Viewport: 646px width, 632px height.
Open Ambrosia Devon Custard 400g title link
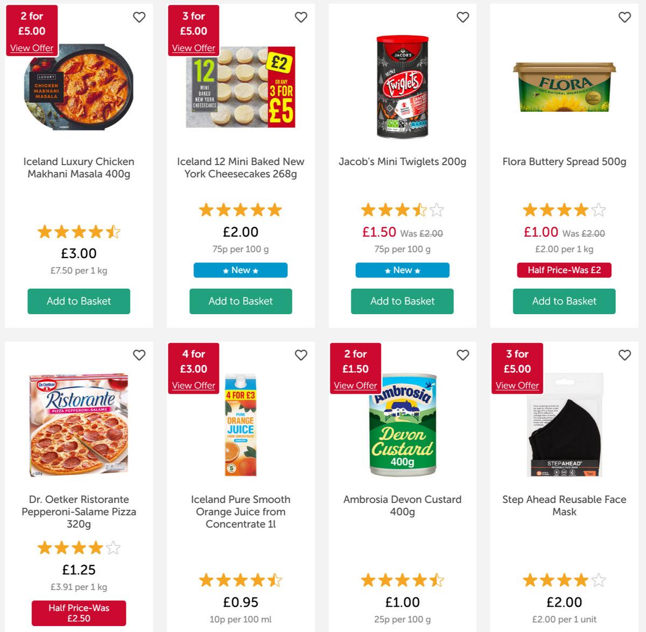(x=402, y=505)
